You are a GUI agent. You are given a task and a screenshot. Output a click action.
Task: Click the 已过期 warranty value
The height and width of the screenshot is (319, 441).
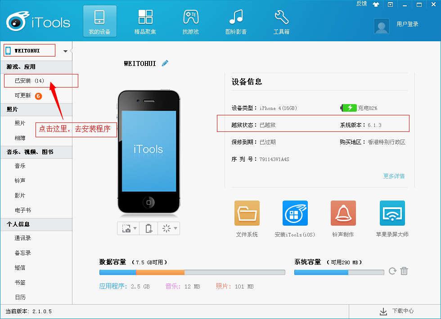point(267,142)
